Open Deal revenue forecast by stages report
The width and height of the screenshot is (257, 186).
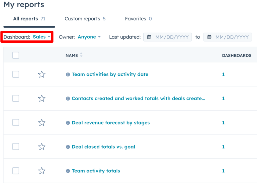click(111, 123)
